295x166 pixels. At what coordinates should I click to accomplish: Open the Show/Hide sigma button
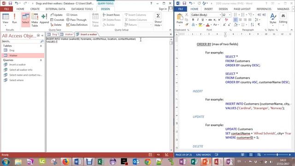(158, 19)
